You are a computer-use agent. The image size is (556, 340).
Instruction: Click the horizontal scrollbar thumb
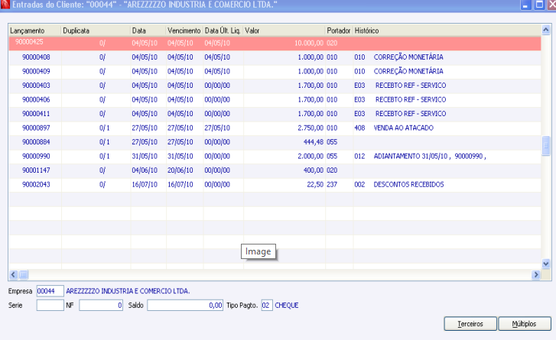(24, 274)
